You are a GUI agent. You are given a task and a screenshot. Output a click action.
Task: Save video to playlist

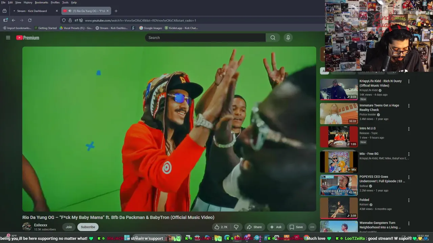click(296, 227)
